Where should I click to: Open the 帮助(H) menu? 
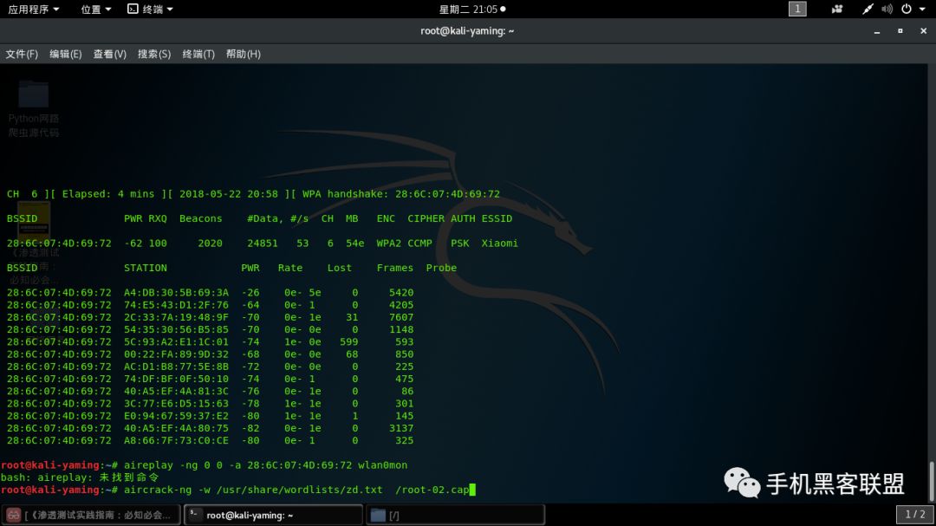pyautogui.click(x=243, y=54)
